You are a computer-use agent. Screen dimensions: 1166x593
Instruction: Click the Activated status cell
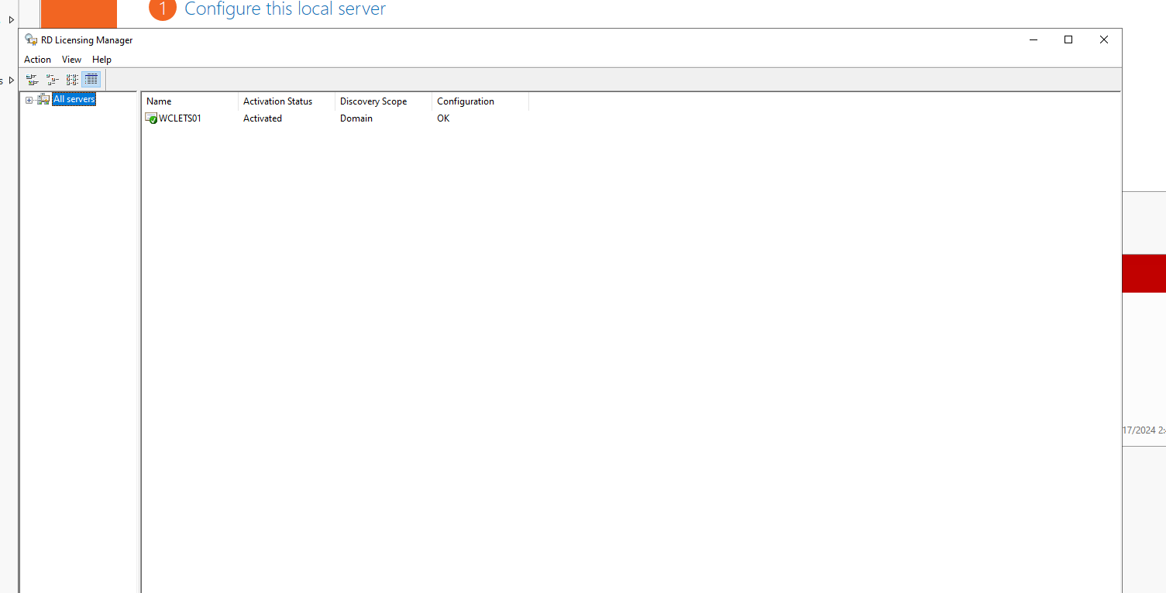tap(263, 118)
